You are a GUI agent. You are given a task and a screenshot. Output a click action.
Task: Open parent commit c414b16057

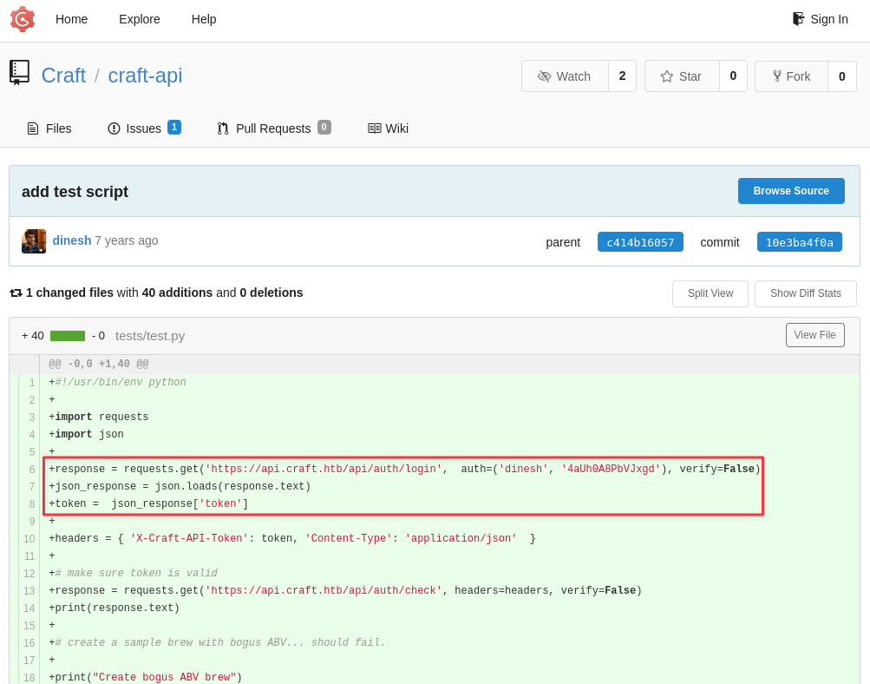[640, 242]
